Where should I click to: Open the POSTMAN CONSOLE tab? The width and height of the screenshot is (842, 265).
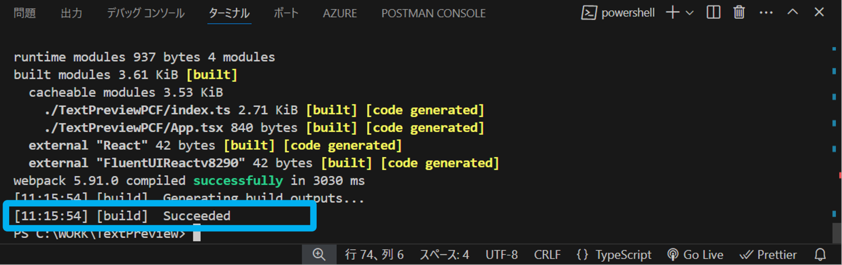[x=433, y=14]
